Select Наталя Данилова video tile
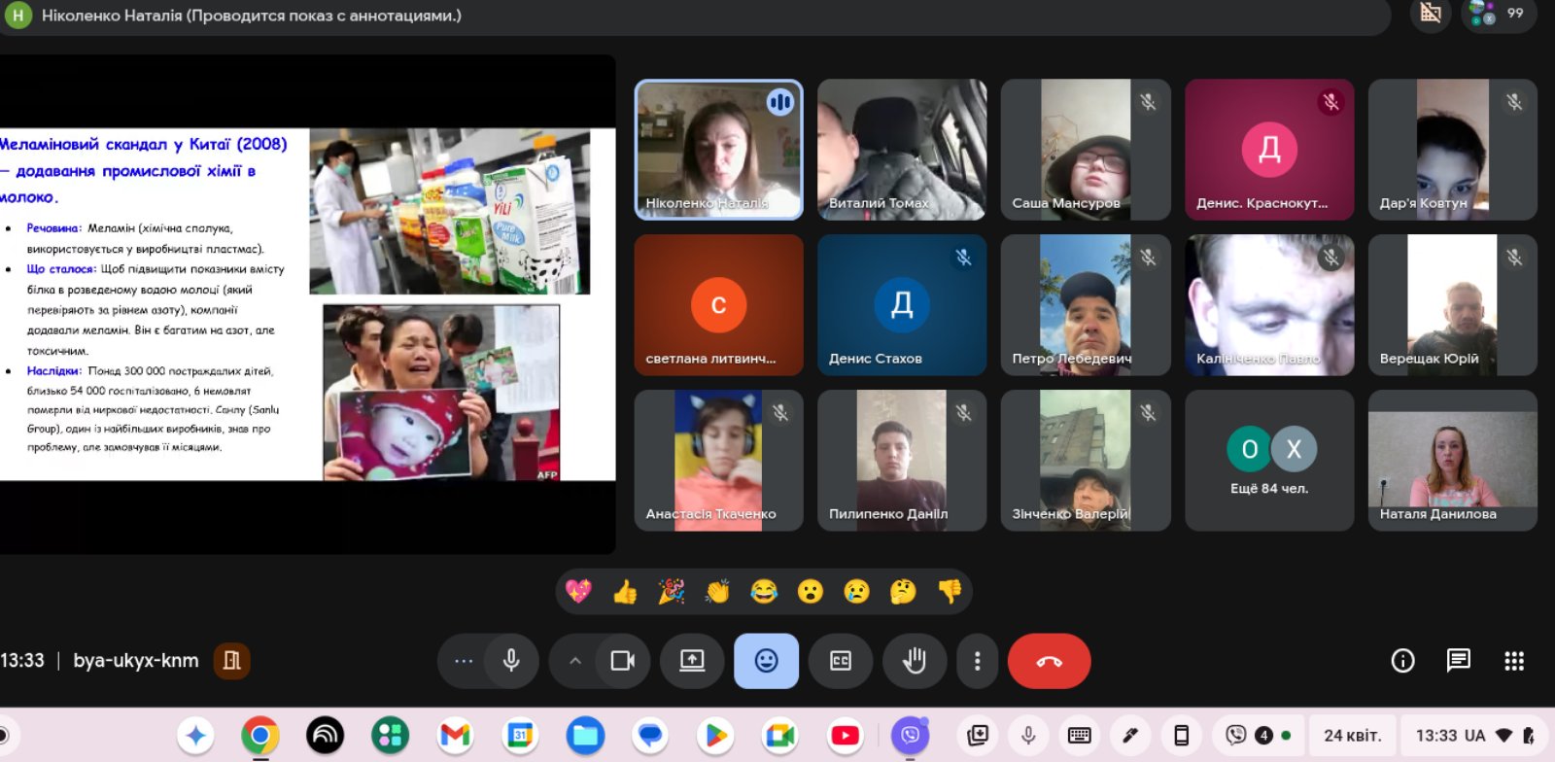Image resolution: width=1555 pixels, height=762 pixels. [1452, 461]
